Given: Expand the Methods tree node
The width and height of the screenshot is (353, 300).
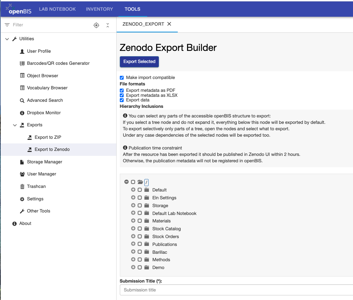Looking at the screenshot, I should coord(133,259).
